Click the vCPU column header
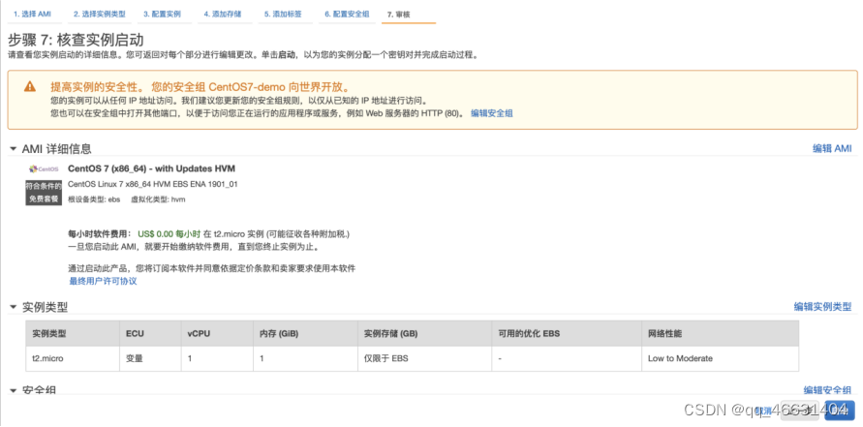863x427 pixels. [217, 333]
